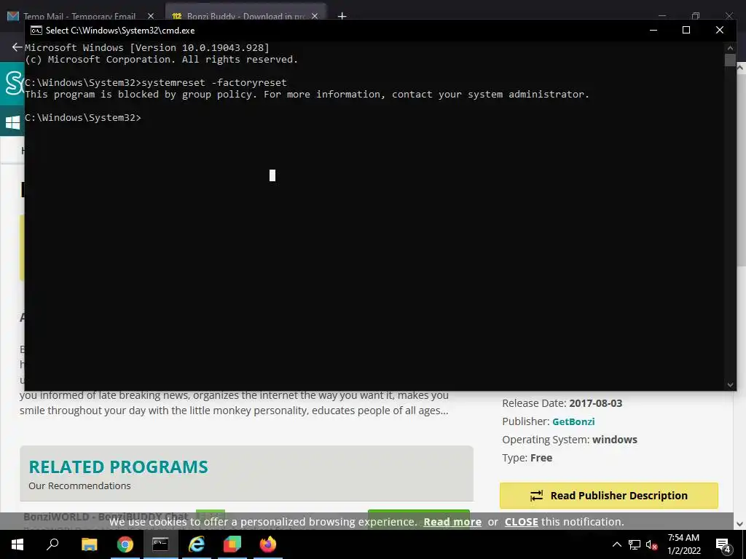Click Windows logo icon on webpage sidebar

pyautogui.click(x=13, y=122)
